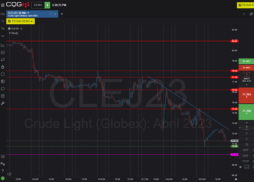Click the gray 71.30 last price label

point(234,141)
